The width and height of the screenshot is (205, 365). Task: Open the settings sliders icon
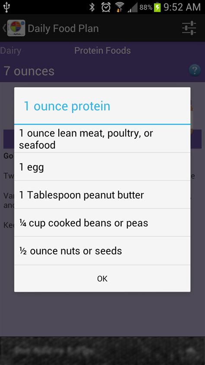pos(189,28)
